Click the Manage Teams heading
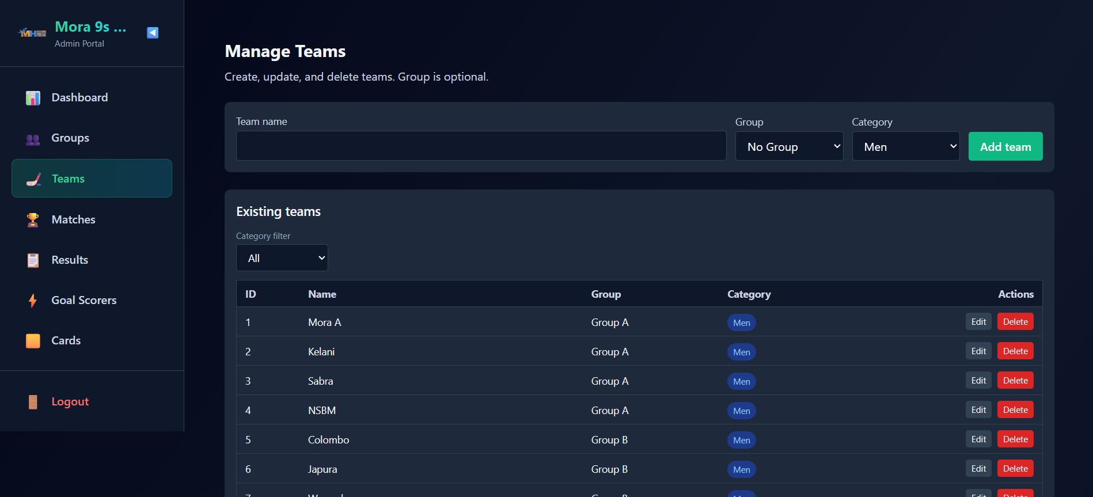1093x497 pixels. (x=285, y=51)
